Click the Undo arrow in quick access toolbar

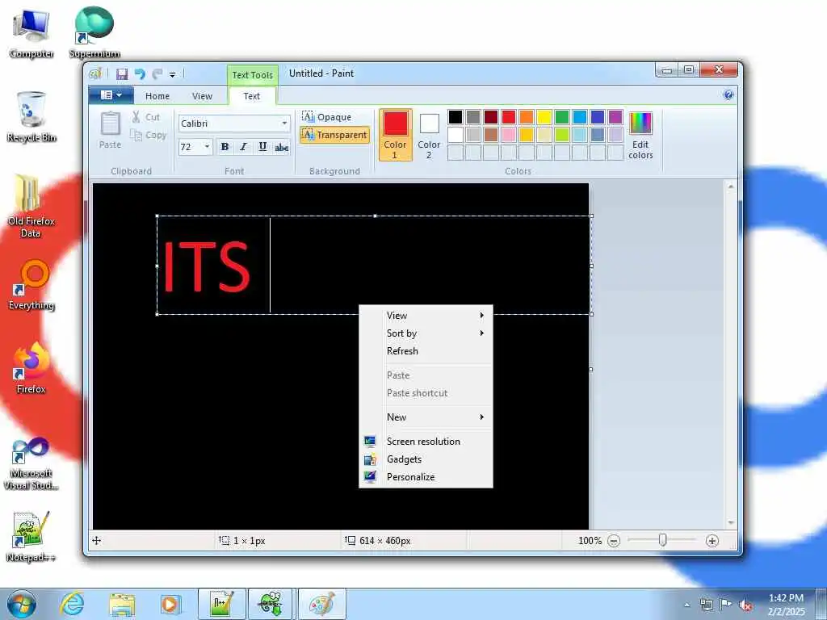click(139, 73)
